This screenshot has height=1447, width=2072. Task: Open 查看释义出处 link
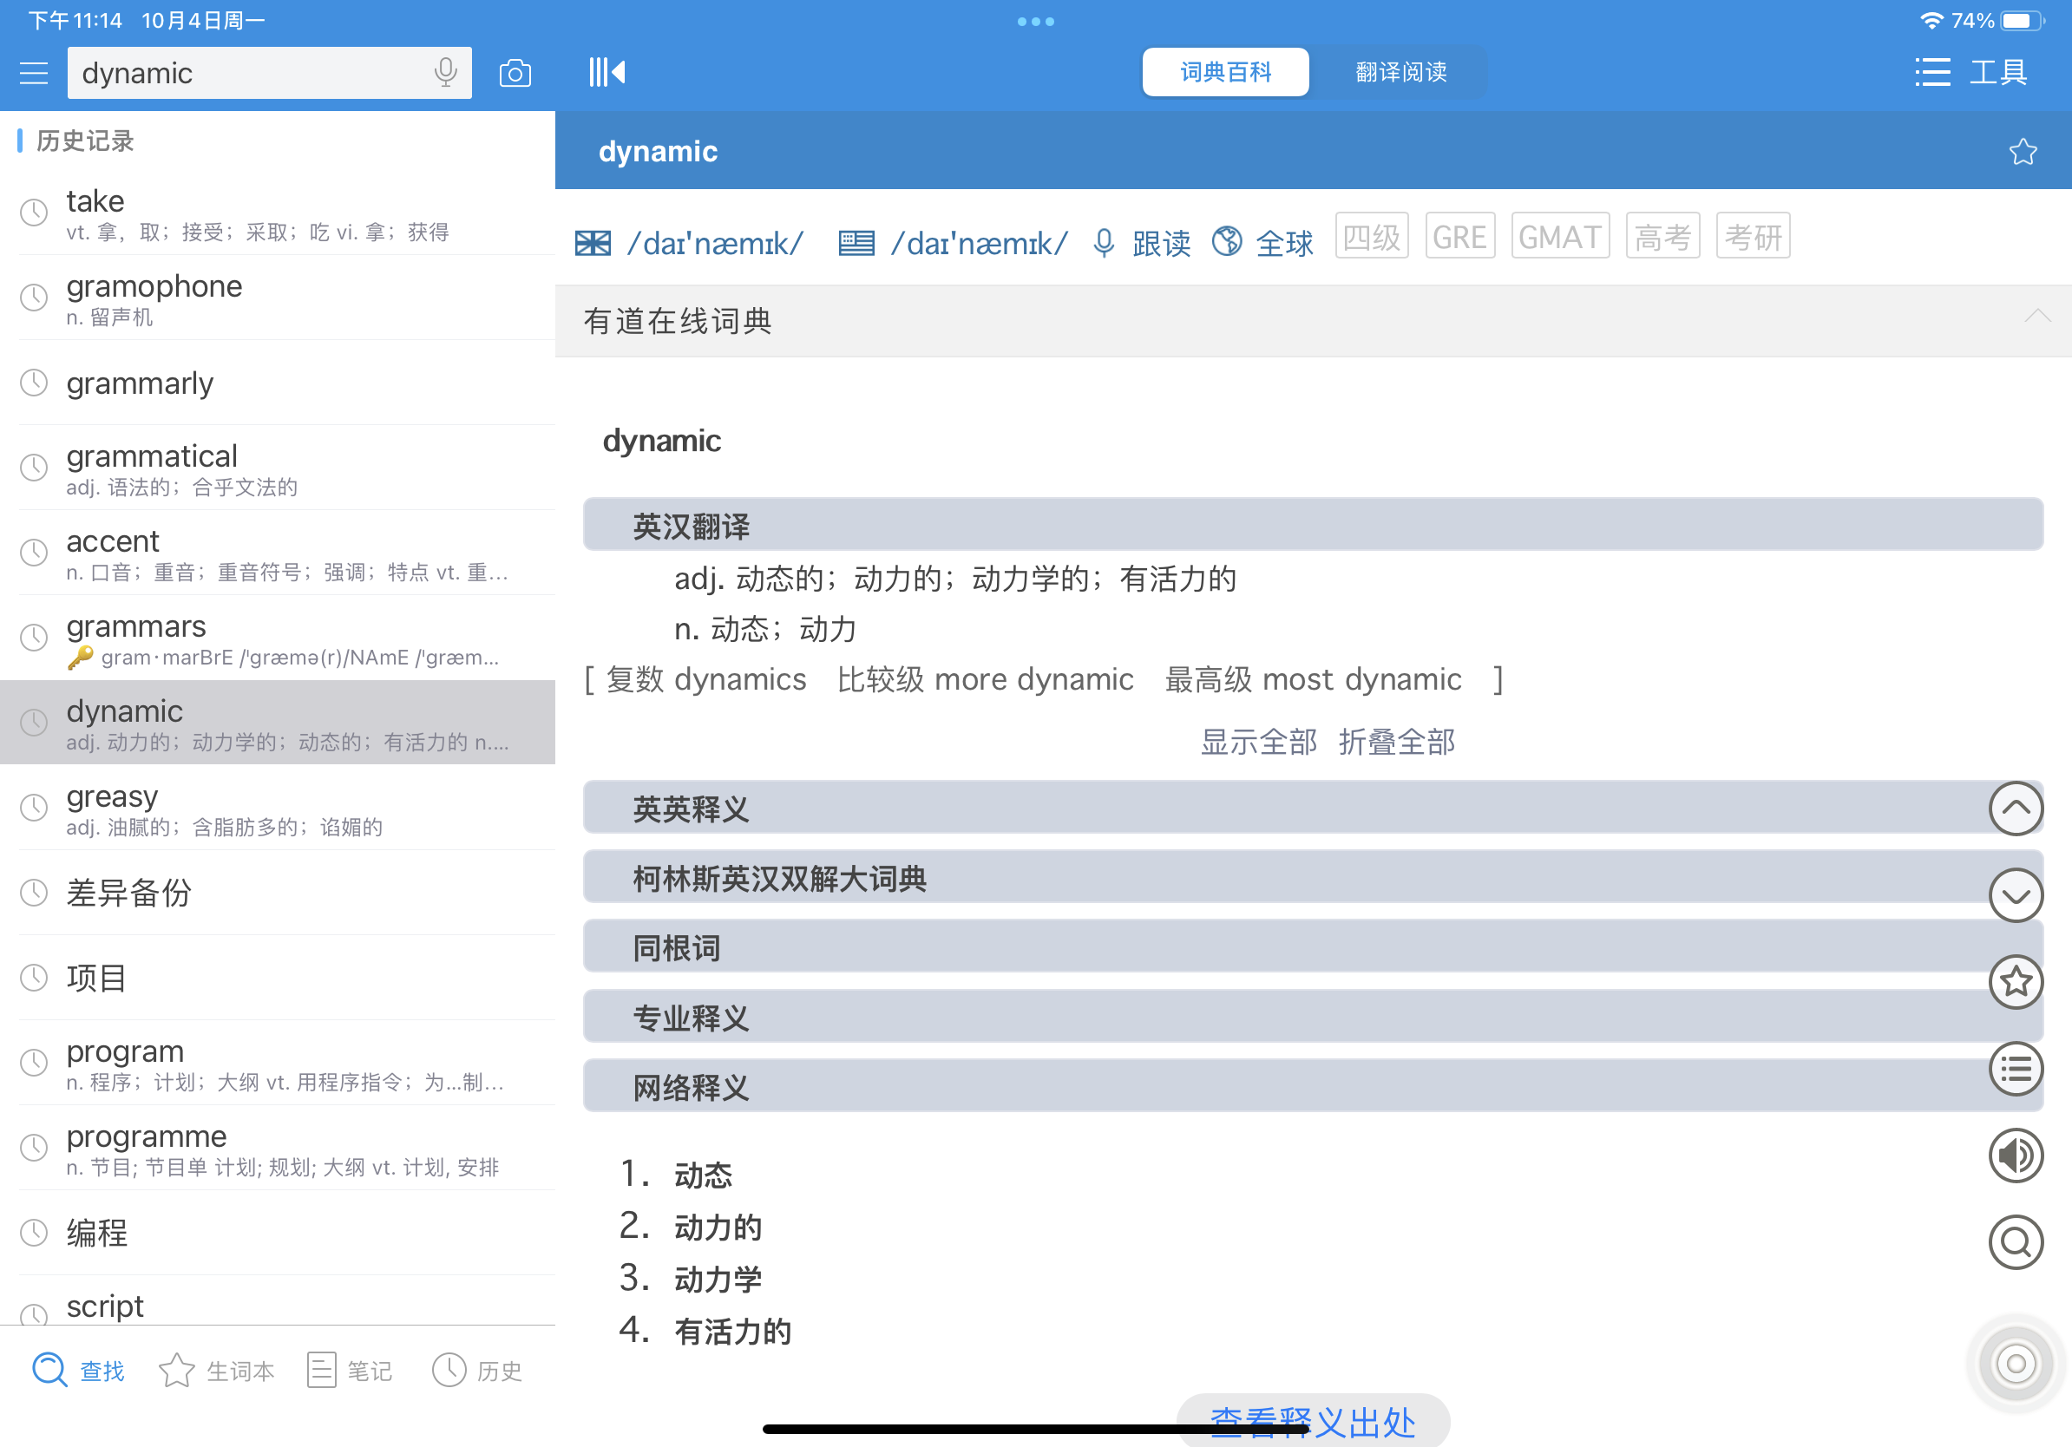(x=1312, y=1422)
